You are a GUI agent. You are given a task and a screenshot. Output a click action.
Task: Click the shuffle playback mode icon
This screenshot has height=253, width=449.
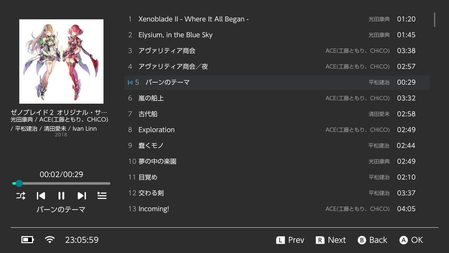pos(20,196)
